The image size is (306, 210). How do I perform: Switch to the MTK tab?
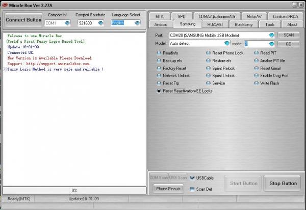(x=160, y=17)
